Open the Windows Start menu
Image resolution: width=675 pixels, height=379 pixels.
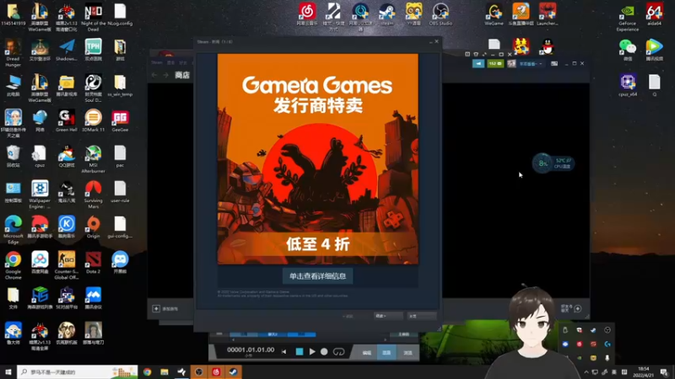[8, 371]
